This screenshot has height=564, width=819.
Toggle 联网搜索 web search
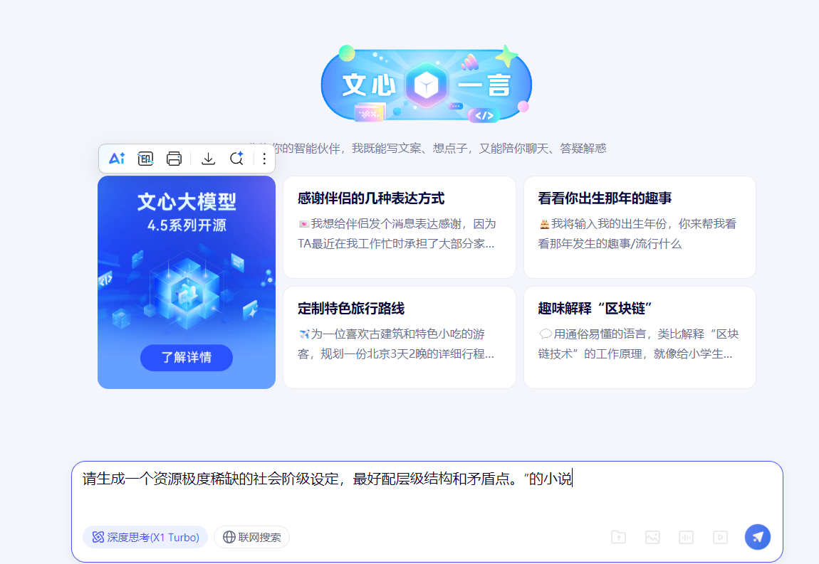[x=252, y=537]
